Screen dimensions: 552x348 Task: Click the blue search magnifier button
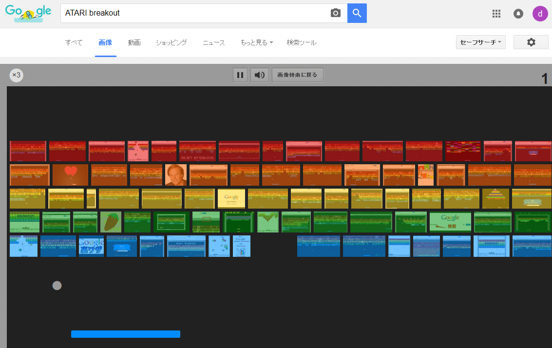click(357, 13)
